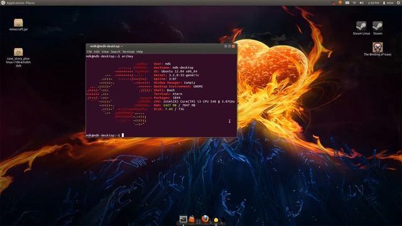Click the 'Uptime: 3:07' line

pyautogui.click(x=165, y=79)
